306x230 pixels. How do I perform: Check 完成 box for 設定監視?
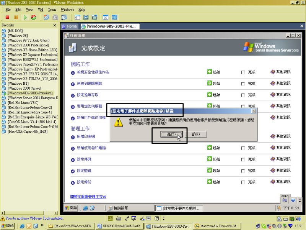[243, 171]
